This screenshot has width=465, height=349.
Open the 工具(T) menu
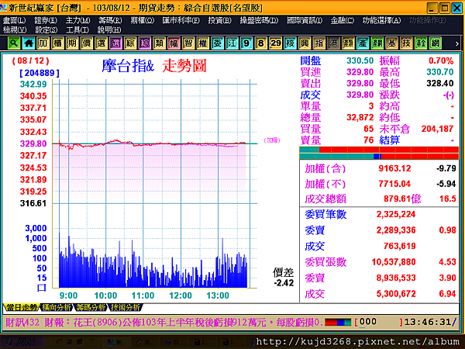point(77,29)
